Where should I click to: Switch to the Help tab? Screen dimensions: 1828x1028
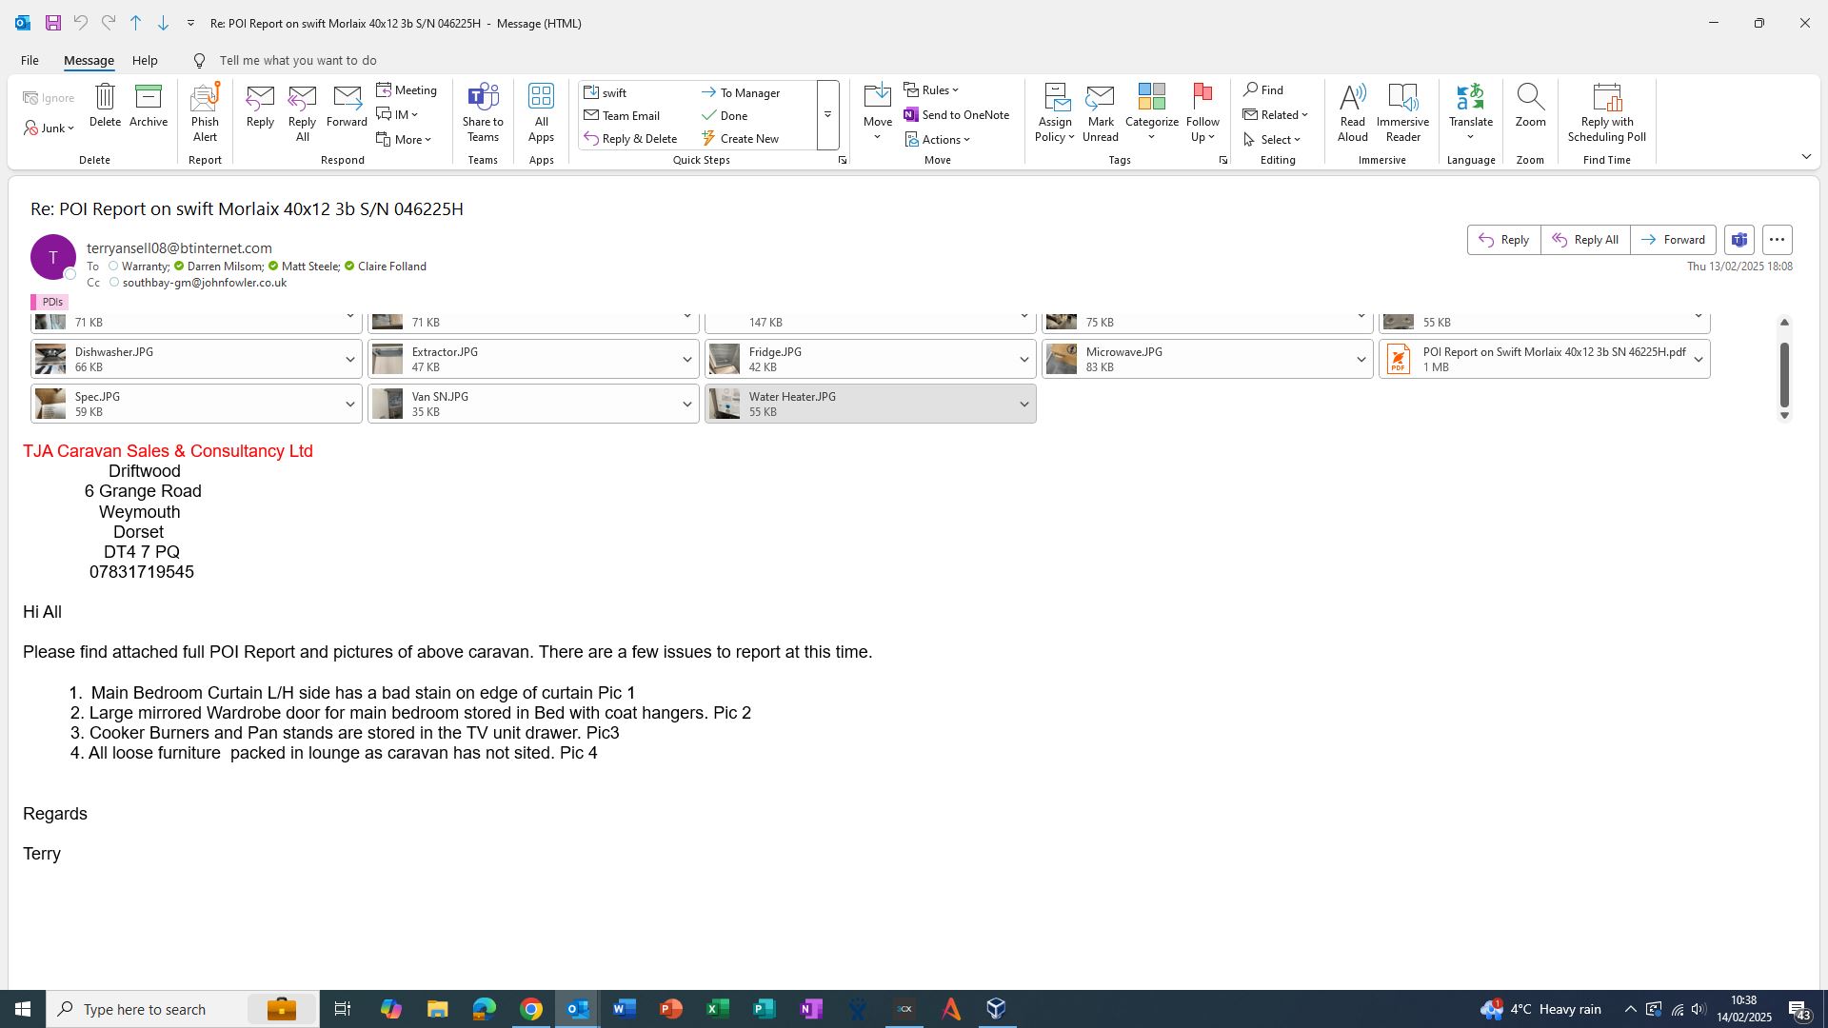(145, 61)
